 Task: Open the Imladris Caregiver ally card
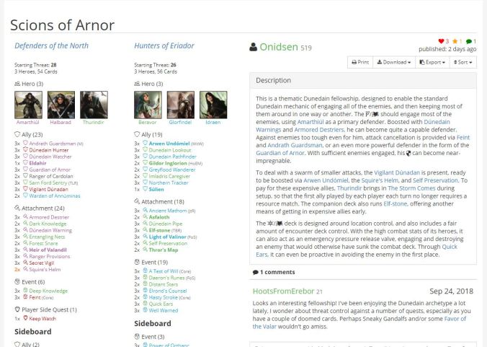point(169,176)
